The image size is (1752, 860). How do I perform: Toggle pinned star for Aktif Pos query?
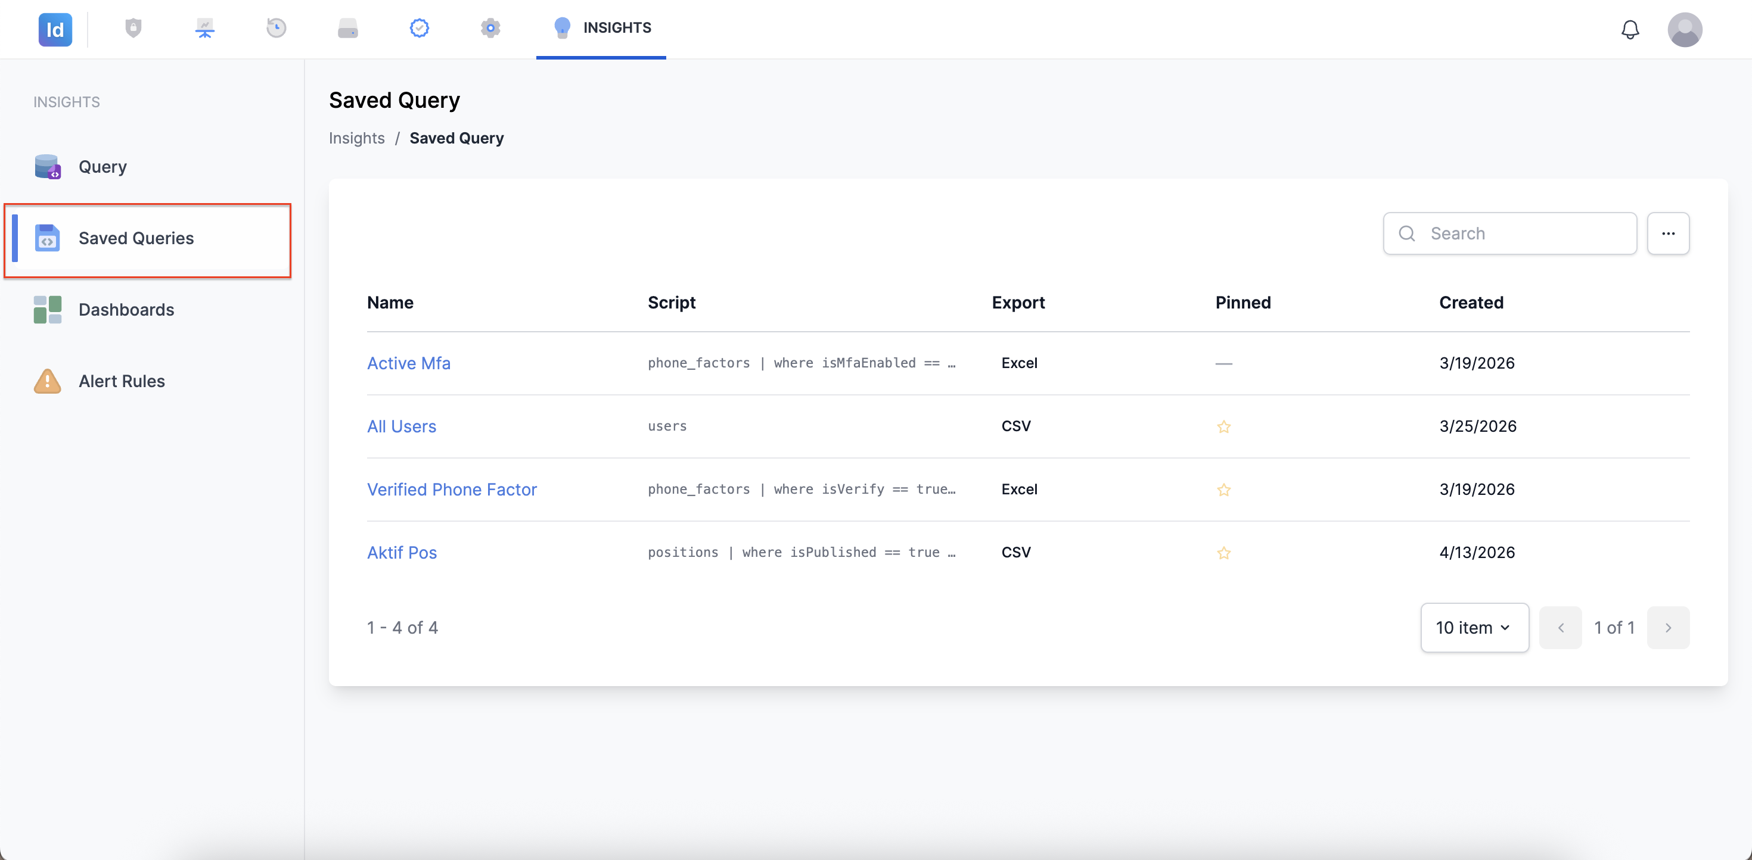1223,553
